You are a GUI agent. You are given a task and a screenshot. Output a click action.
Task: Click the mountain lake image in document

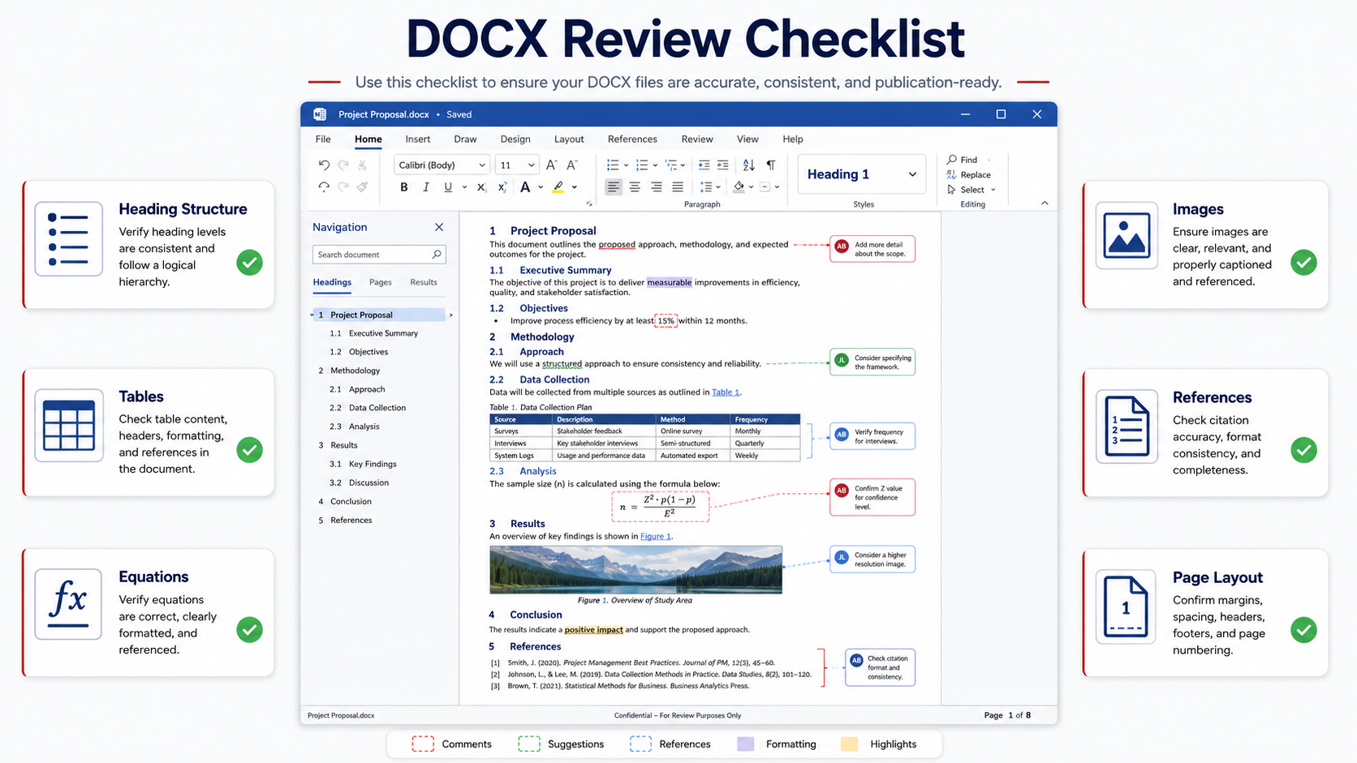[x=635, y=569]
